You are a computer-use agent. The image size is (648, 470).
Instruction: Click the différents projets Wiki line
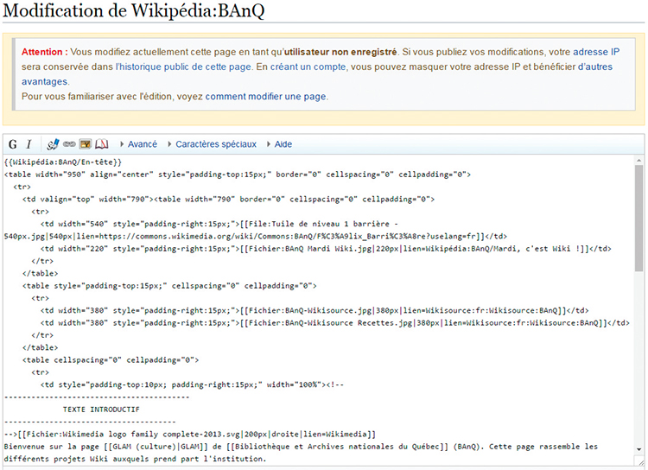click(x=135, y=459)
